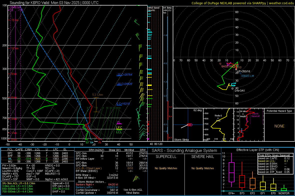This screenshot has width=295, height=196.
Task: Click the Theta-E v. Pres inset label
Action: tap(218, 118)
